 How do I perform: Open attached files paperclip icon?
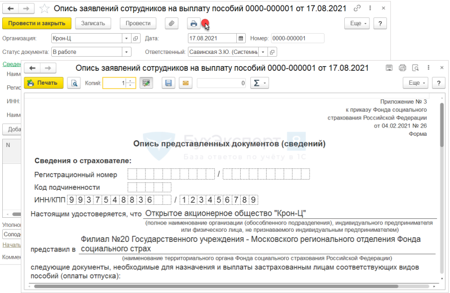tap(172, 23)
